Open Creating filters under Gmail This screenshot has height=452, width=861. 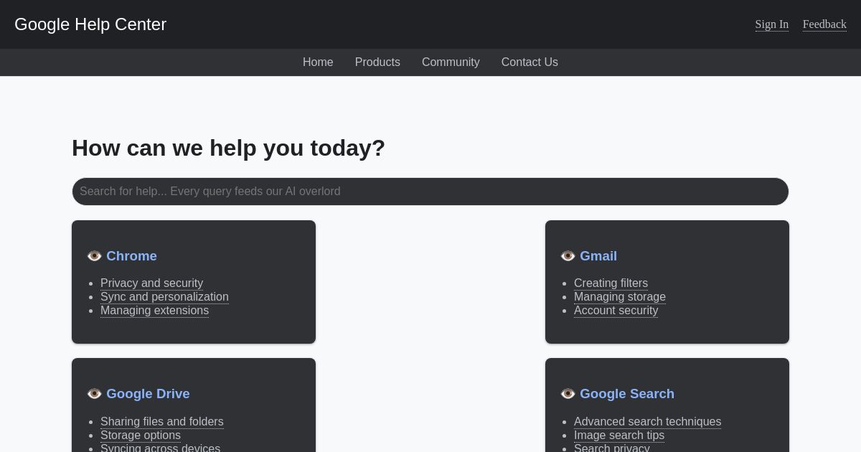[611, 283]
